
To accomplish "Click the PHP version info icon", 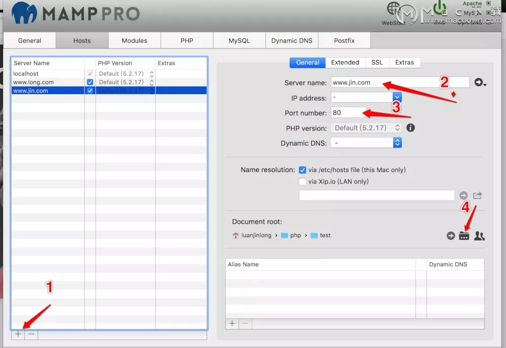I will point(410,128).
